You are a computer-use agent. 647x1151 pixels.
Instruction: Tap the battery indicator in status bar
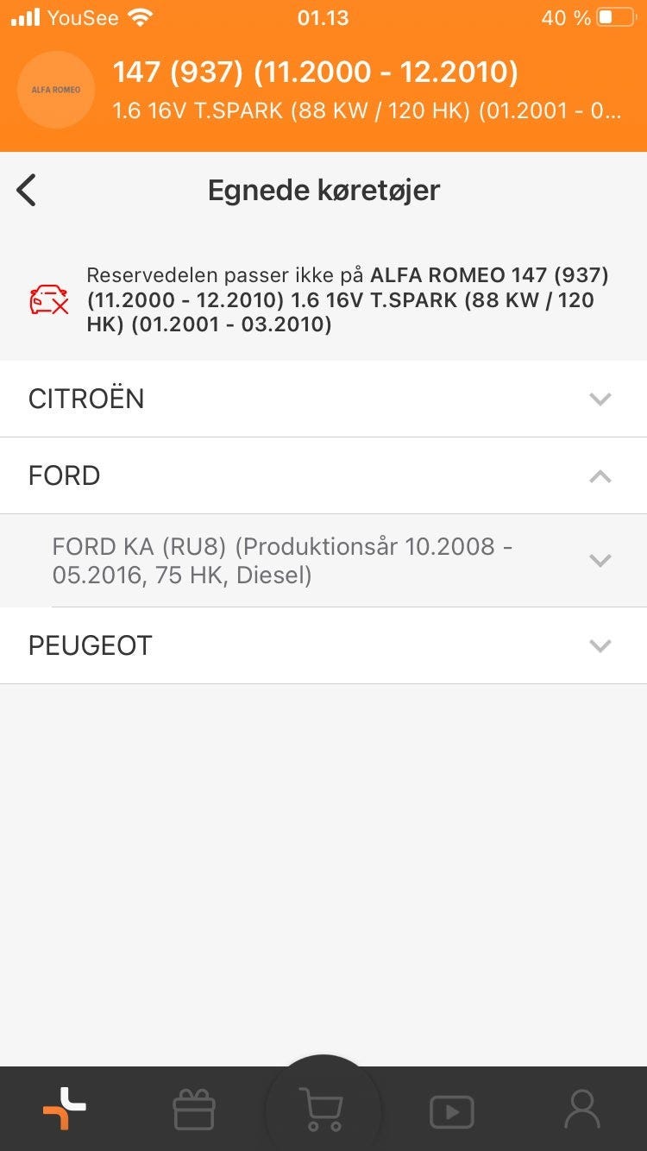point(616,17)
